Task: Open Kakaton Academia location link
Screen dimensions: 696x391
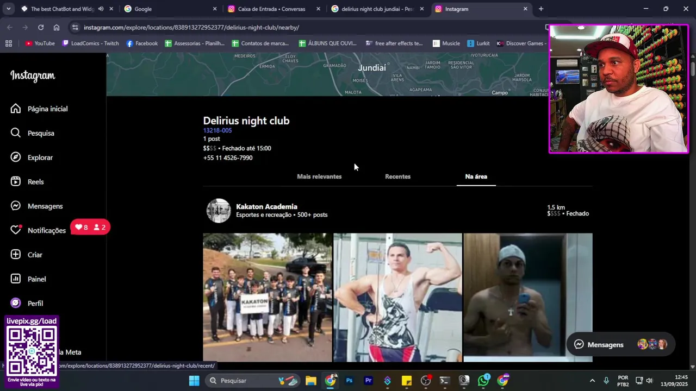Action: 266,206
